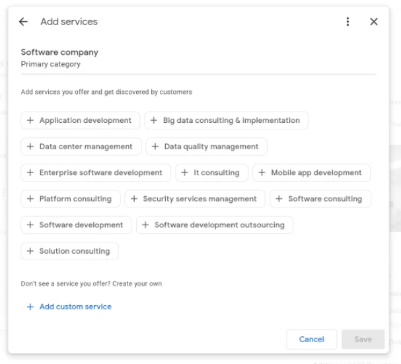The image size is (401, 364).
Task: Open the three-dot more options menu
Action: [348, 22]
